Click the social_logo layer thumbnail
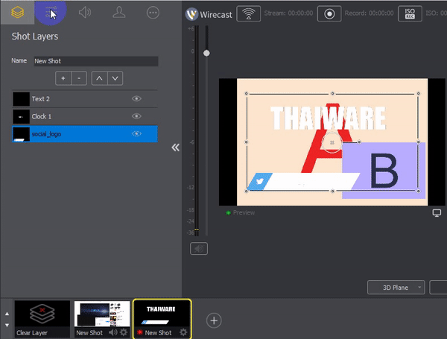 [x=21, y=134]
